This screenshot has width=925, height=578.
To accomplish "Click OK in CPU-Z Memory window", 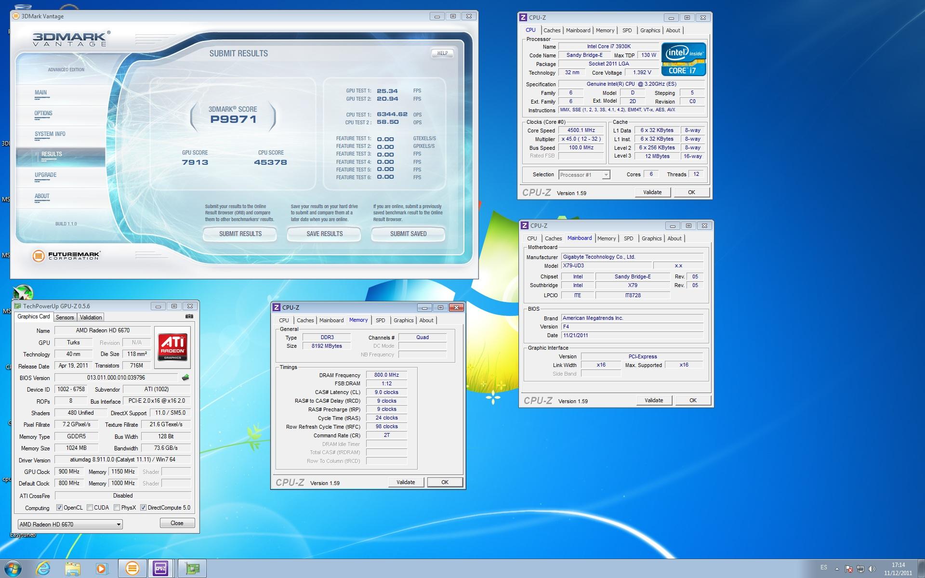I will click(x=445, y=482).
